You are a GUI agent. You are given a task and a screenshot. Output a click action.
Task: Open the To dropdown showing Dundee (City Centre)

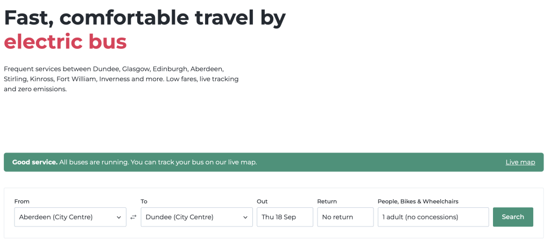tap(191, 217)
